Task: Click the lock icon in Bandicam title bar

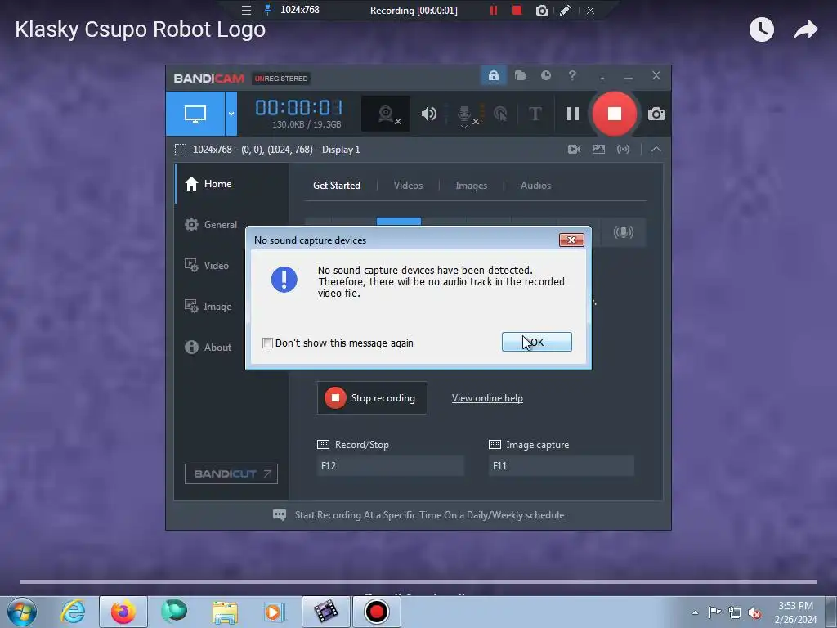Action: 493,76
